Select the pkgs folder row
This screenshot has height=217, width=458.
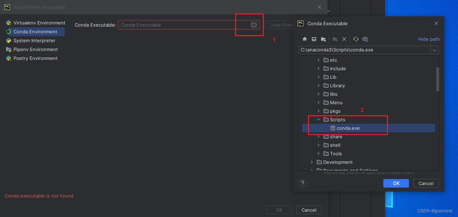point(369,111)
